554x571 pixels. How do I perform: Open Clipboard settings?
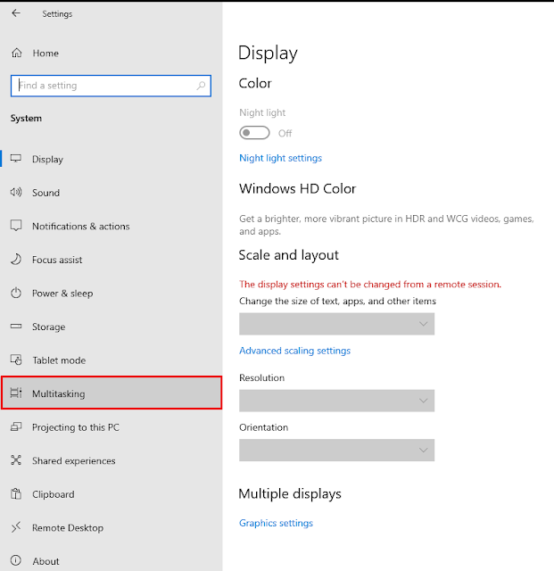112,494
